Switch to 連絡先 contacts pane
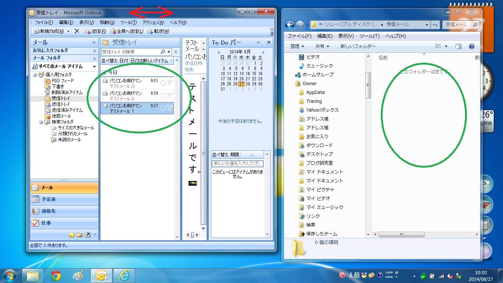The height and width of the screenshot is (283, 503). [64, 211]
